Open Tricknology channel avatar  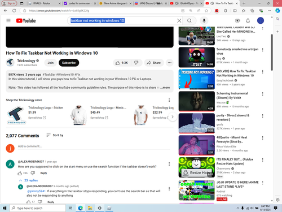click(10, 62)
